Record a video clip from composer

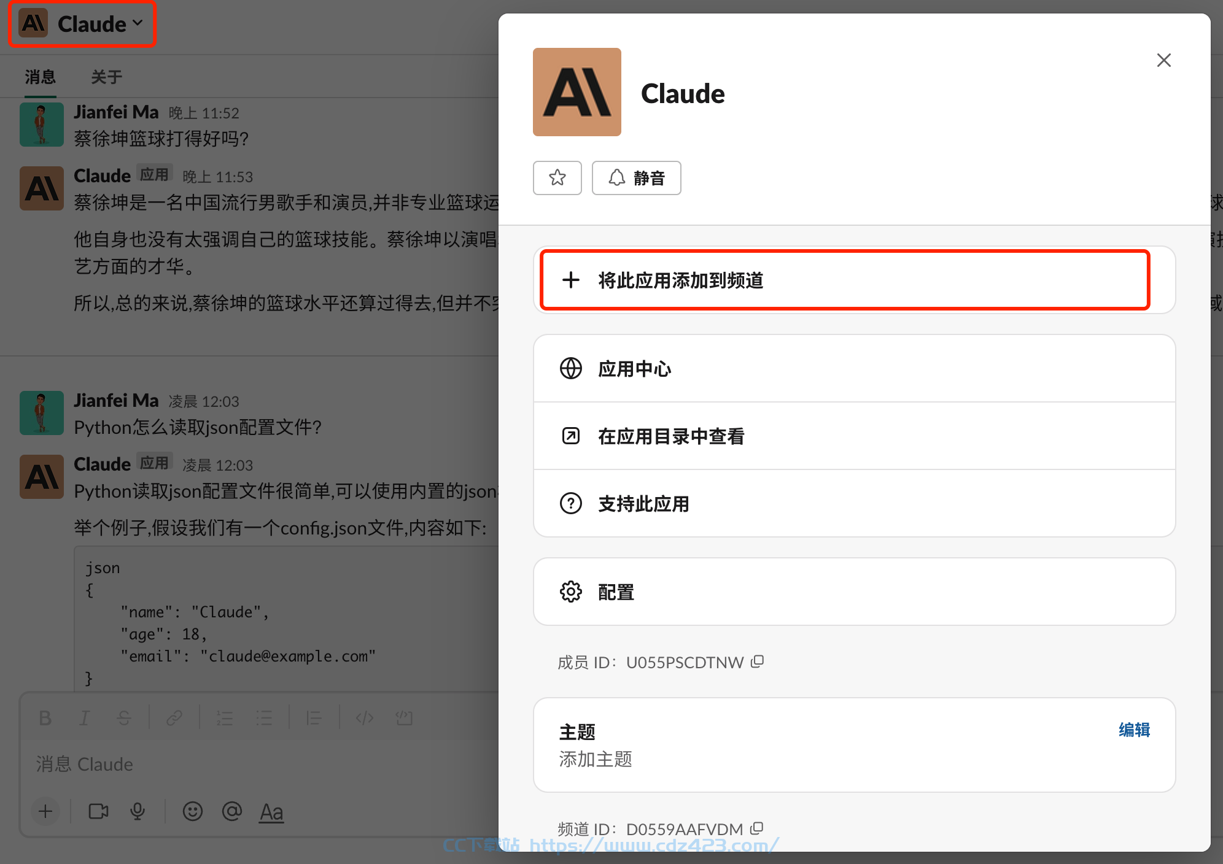98,811
